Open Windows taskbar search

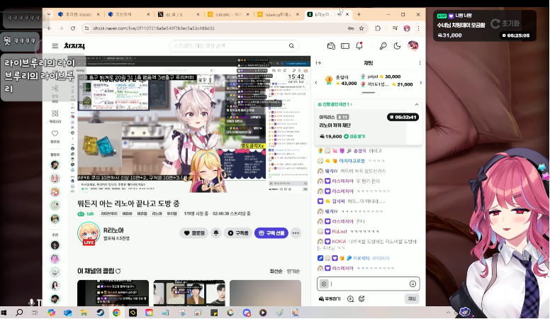[x=19, y=313]
